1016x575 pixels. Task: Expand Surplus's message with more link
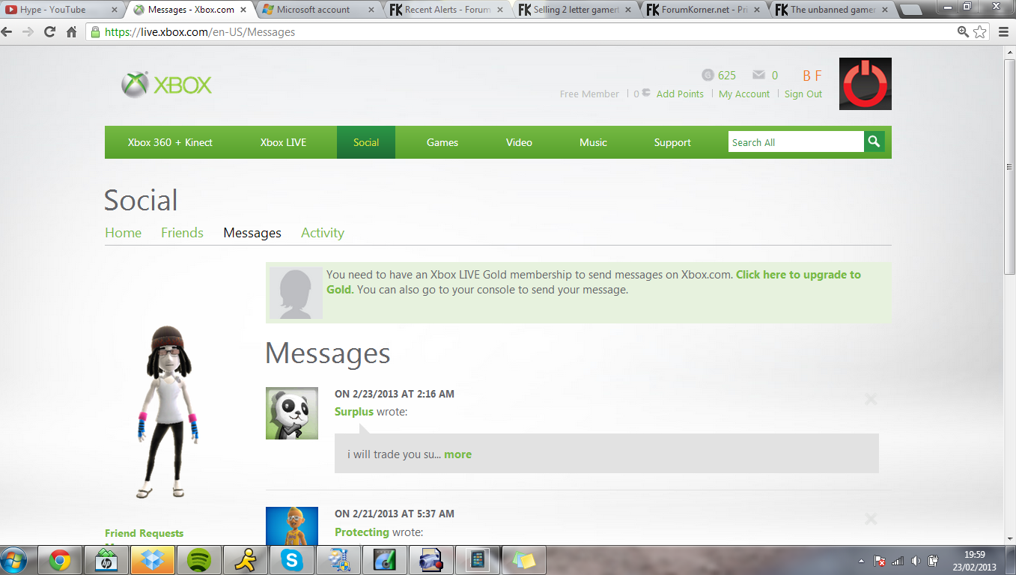(457, 454)
